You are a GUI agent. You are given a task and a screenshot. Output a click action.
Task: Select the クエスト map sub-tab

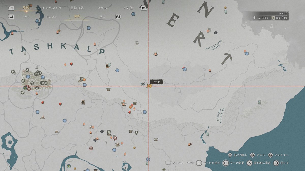pyautogui.click(x=52, y=17)
